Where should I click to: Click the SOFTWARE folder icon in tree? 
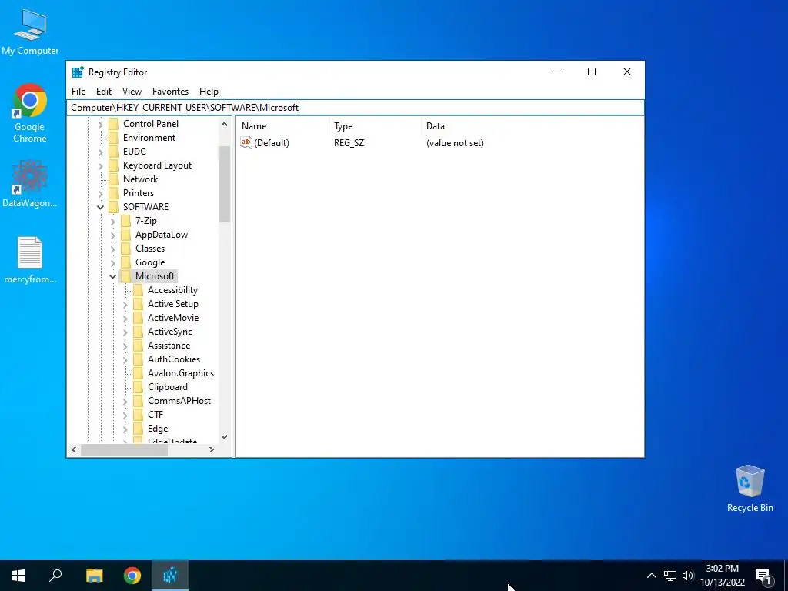click(114, 207)
